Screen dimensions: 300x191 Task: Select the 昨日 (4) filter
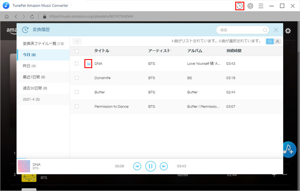43,66
